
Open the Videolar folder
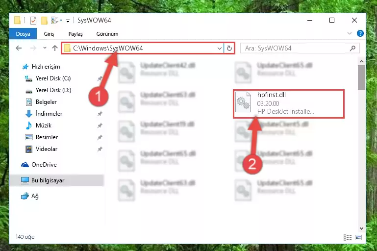click(47, 149)
